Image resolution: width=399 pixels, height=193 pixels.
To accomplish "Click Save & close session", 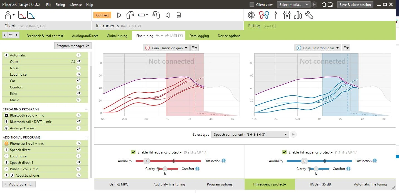I will (x=355, y=4).
